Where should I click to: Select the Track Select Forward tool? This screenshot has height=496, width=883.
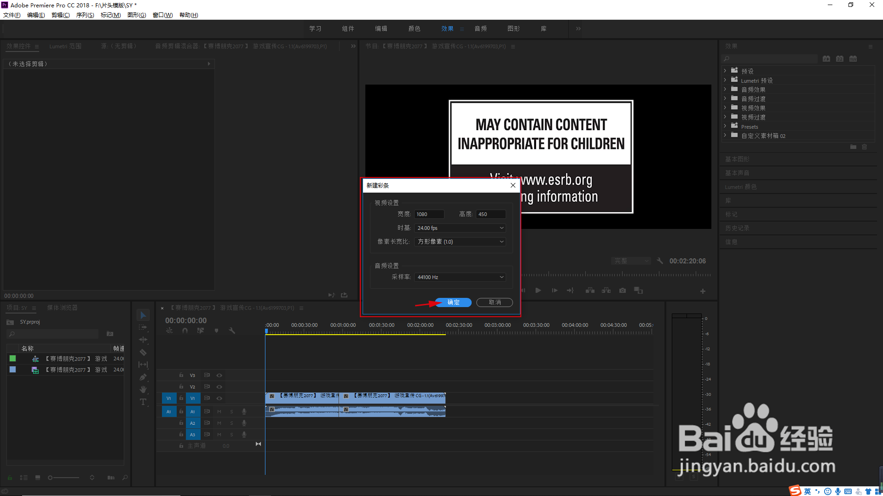tap(143, 327)
